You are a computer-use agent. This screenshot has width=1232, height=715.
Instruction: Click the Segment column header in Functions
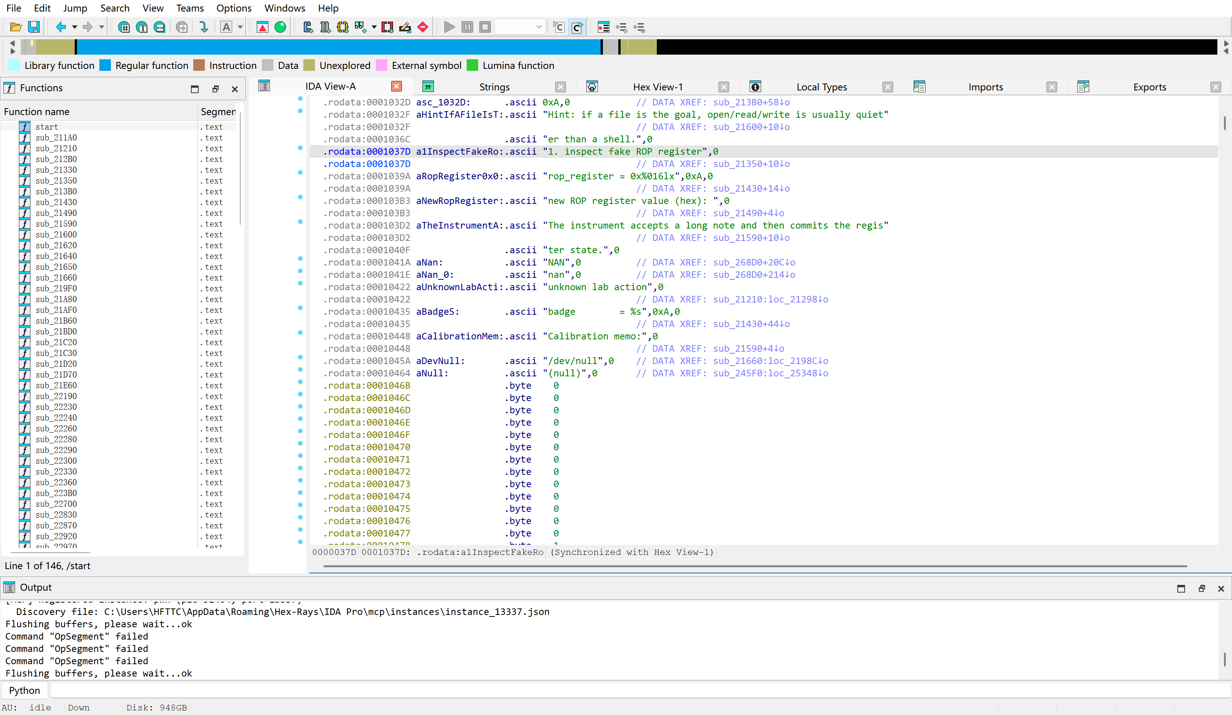(218, 112)
